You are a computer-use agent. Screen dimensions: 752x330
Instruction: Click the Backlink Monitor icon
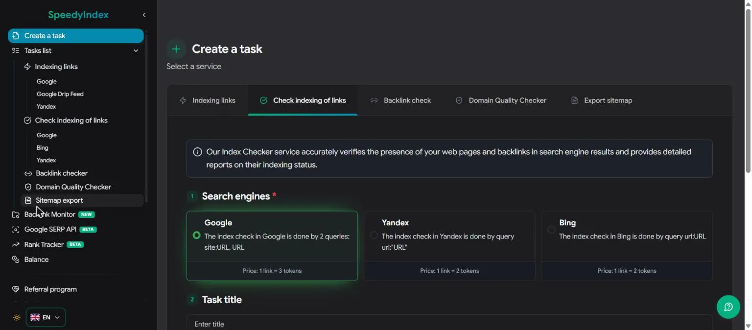[16, 214]
